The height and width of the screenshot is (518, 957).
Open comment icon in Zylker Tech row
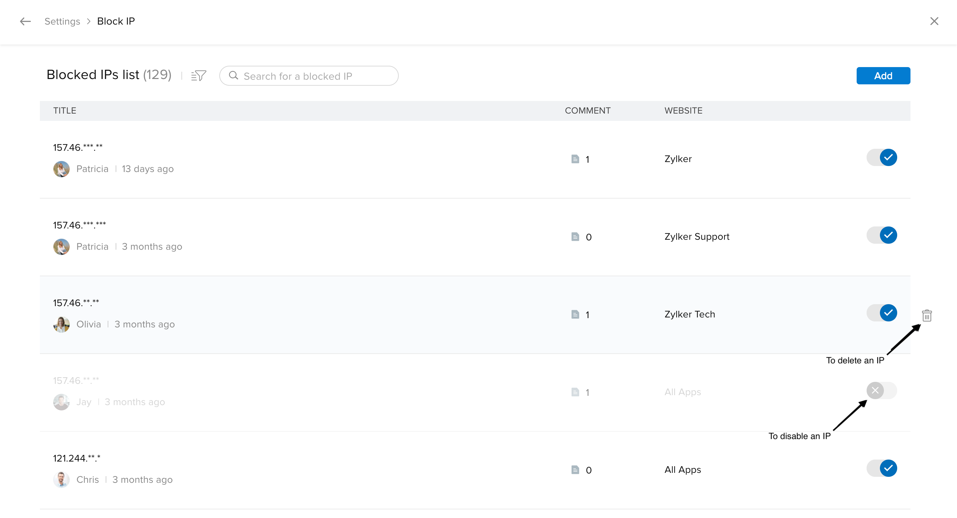[x=575, y=314]
